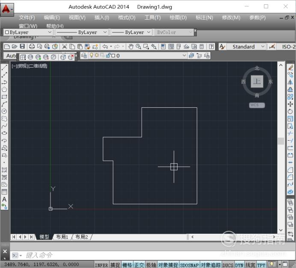Select the Rectangle draw tool
296x268 pixels.
(4, 97)
